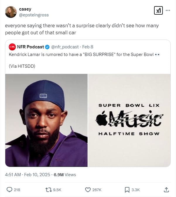The height and width of the screenshot is (197, 176).
Task: Click the verified badge next to NFR Podcast
Action: pyautogui.click(x=47, y=47)
